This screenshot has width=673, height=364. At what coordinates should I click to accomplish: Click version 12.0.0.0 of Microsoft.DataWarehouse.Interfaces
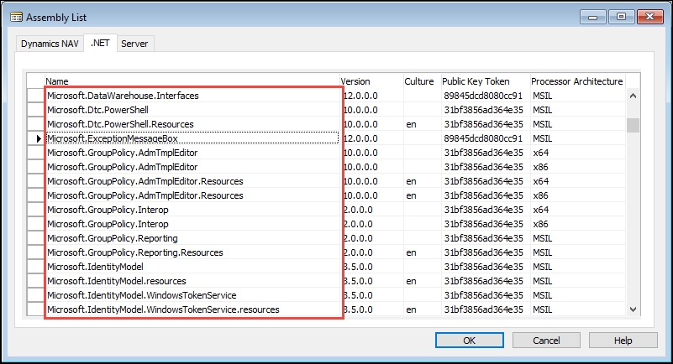tap(360, 96)
